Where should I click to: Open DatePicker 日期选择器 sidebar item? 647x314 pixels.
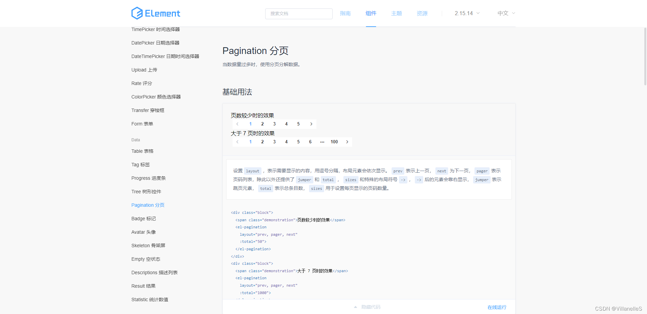point(155,43)
